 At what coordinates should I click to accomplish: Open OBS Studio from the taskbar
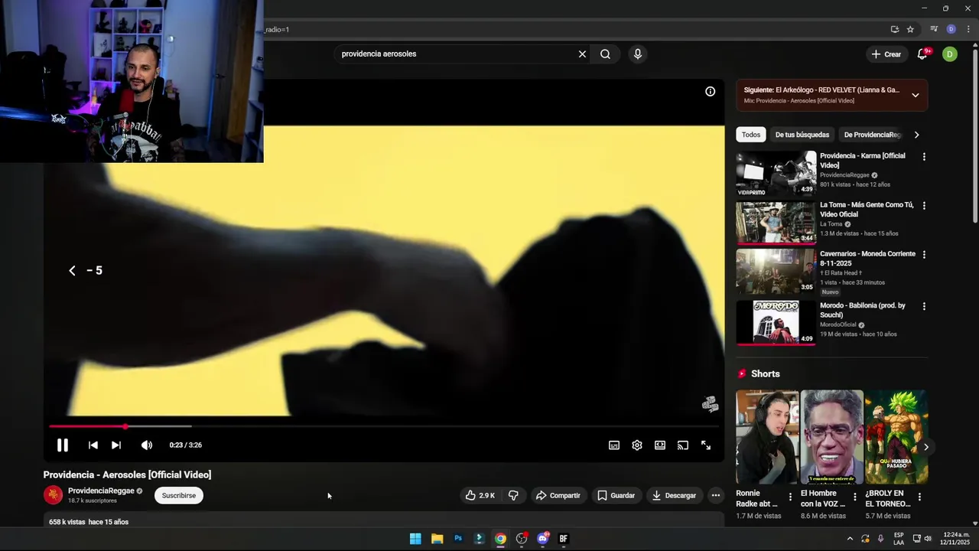(x=522, y=539)
